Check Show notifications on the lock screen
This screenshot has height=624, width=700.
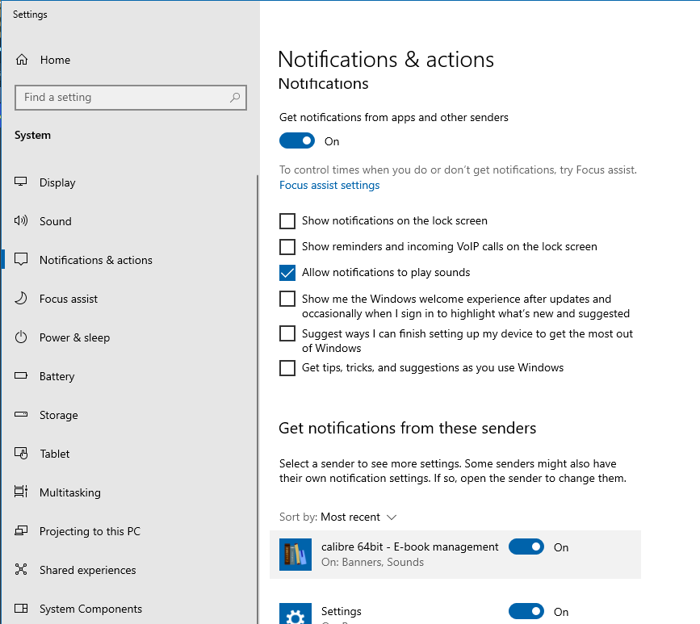pyautogui.click(x=287, y=220)
